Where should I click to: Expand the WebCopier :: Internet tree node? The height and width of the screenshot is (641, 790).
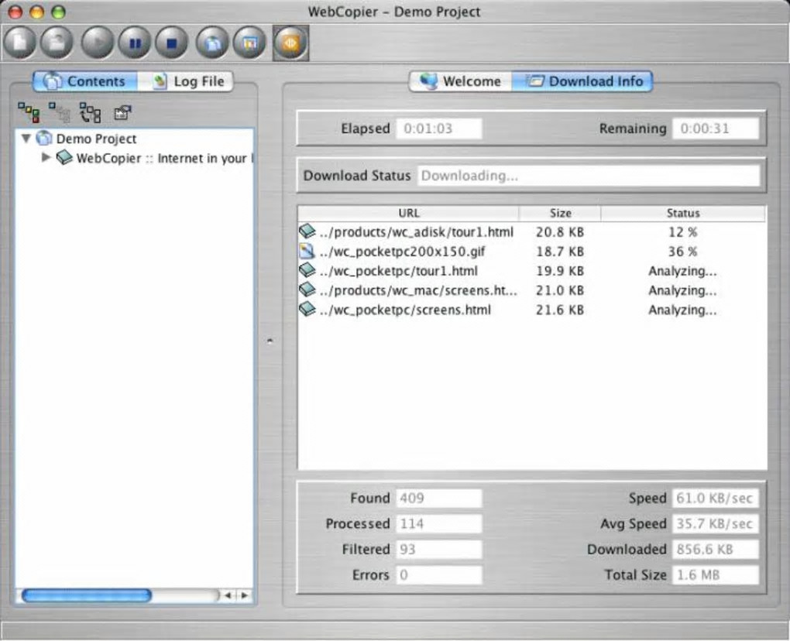click(46, 157)
